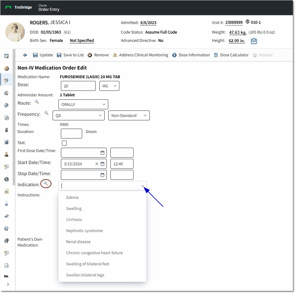This screenshot has height=293, width=295.
Task: Click the Remove X icon
Action: (90, 55)
